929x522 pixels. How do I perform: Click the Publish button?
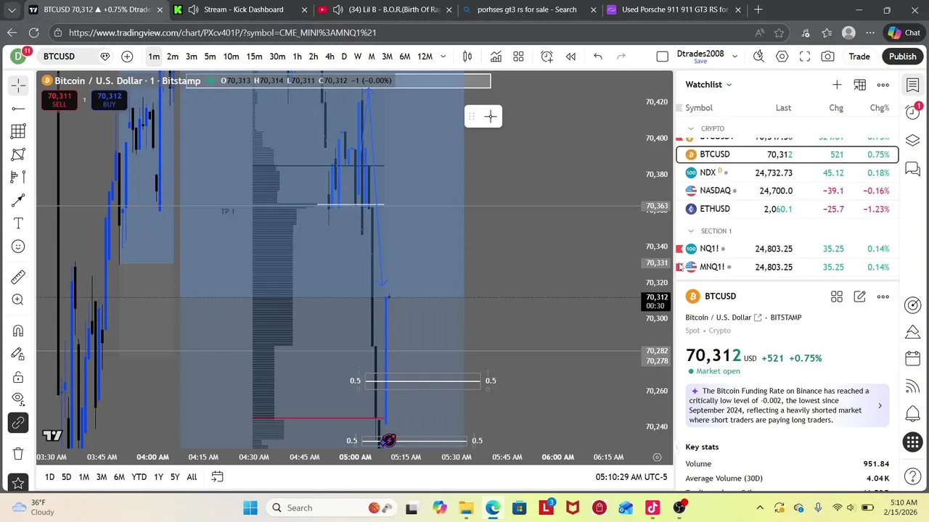click(903, 57)
